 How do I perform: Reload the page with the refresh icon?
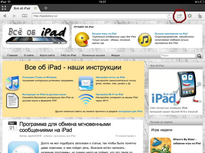[169, 16]
